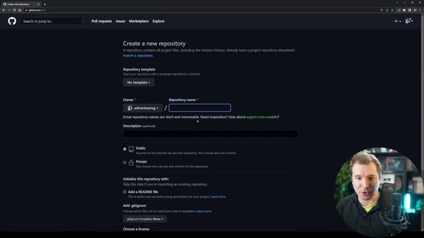Screen dimensions: 424x238
Task: Click the slash shortcut icon in search box
Action: tap(83, 21)
